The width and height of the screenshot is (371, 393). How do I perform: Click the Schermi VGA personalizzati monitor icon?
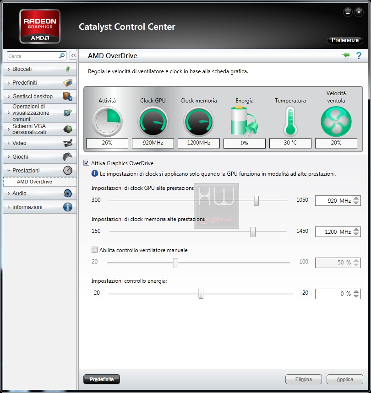pos(68,129)
